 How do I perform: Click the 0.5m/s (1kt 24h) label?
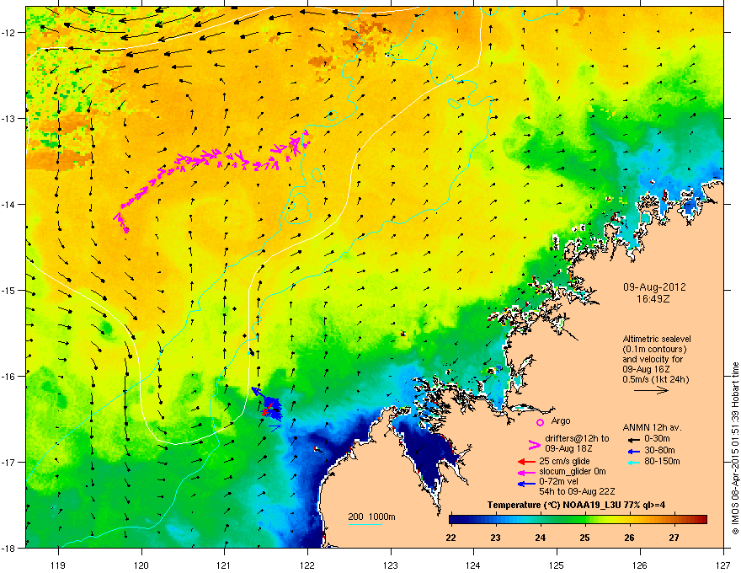pyautogui.click(x=655, y=379)
